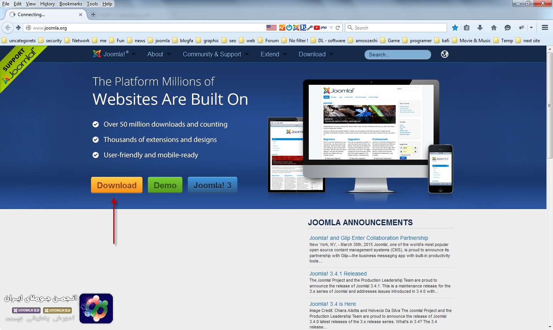Click the Home toolbar icon
The height and width of the screenshot is (330, 553).
(x=494, y=28)
